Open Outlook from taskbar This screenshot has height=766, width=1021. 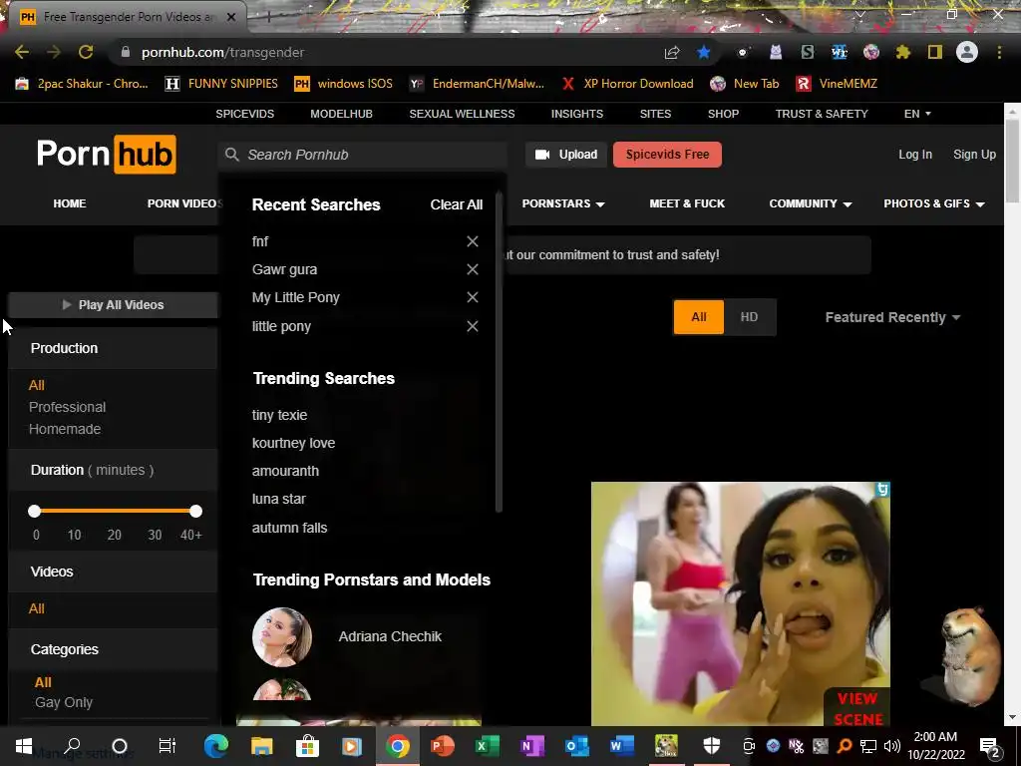(x=577, y=746)
